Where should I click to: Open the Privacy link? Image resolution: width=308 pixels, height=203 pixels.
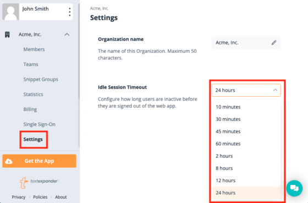pos(19,197)
